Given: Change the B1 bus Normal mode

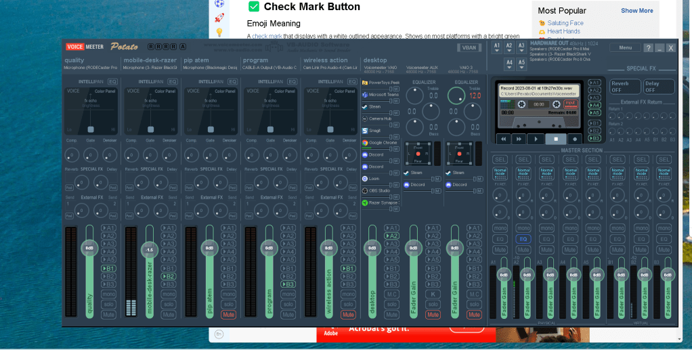Looking at the screenshot, I should tap(618, 173).
